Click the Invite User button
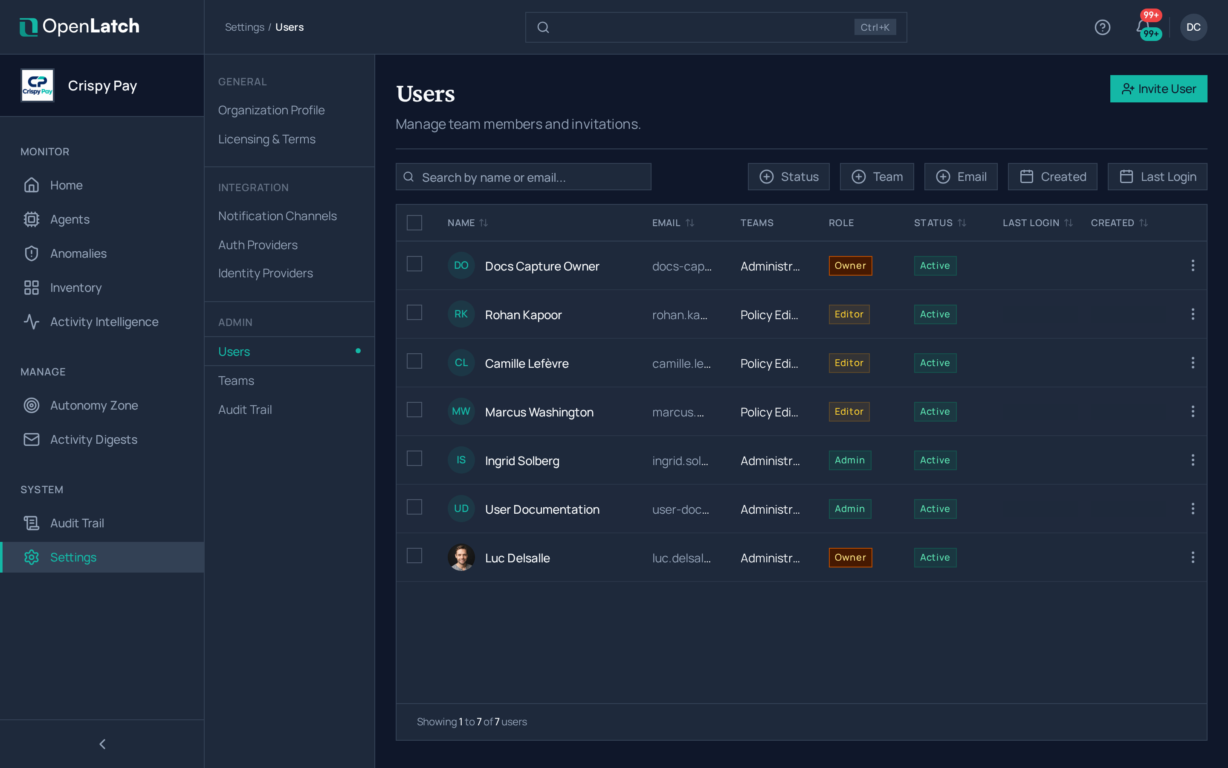 [1158, 89]
